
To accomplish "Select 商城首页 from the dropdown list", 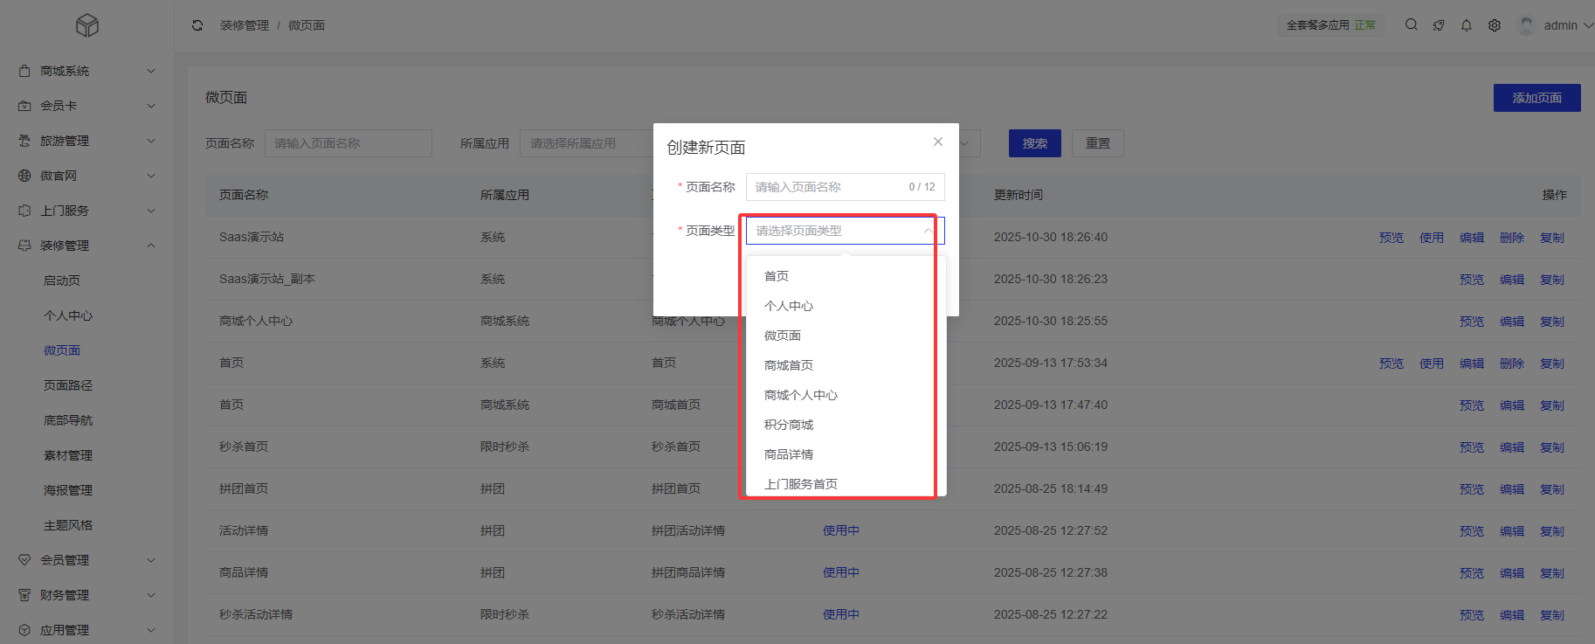I will coord(789,365).
